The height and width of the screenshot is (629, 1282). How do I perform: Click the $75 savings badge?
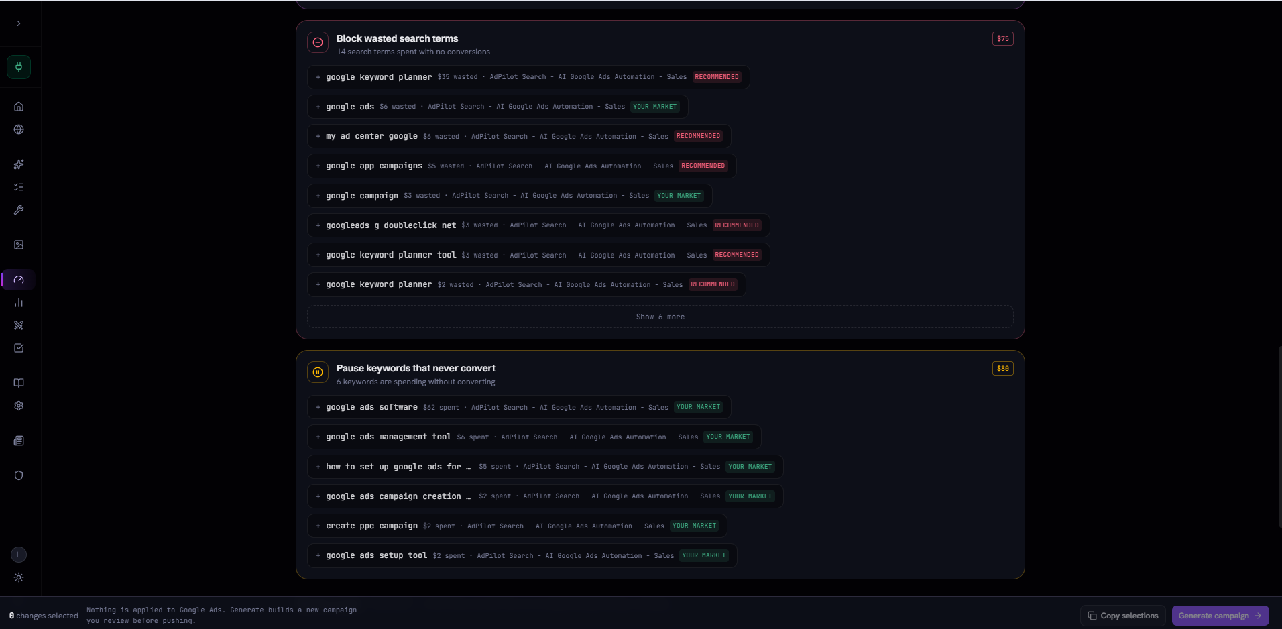[1002, 38]
